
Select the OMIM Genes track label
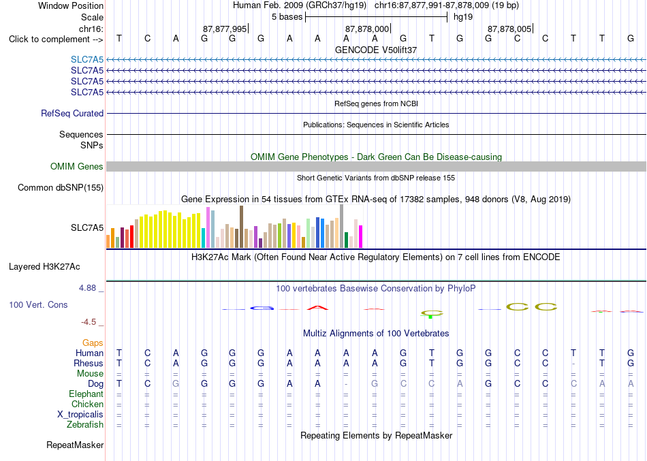77,166
